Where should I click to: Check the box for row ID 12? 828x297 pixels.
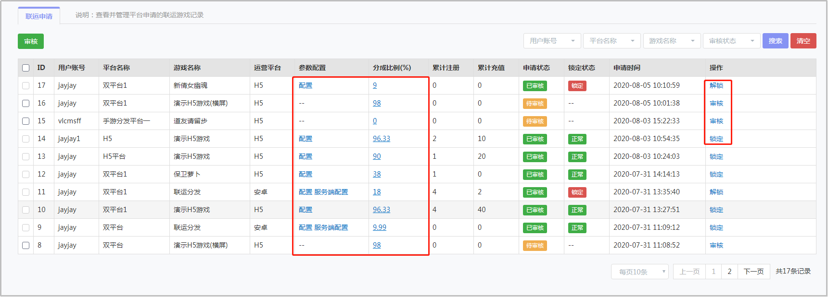click(x=26, y=175)
